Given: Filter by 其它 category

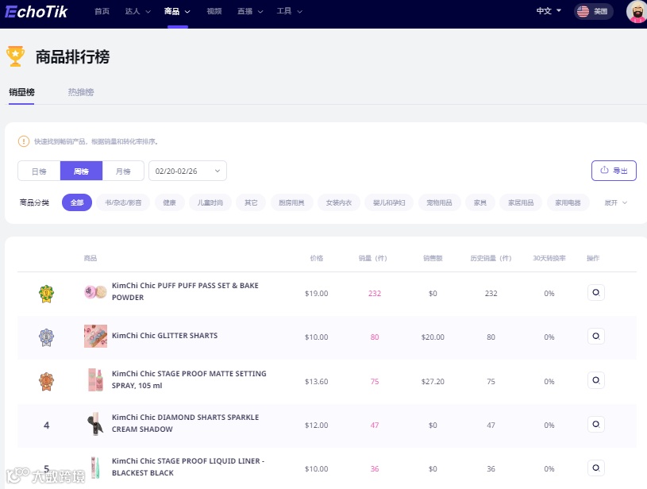Looking at the screenshot, I should point(251,202).
